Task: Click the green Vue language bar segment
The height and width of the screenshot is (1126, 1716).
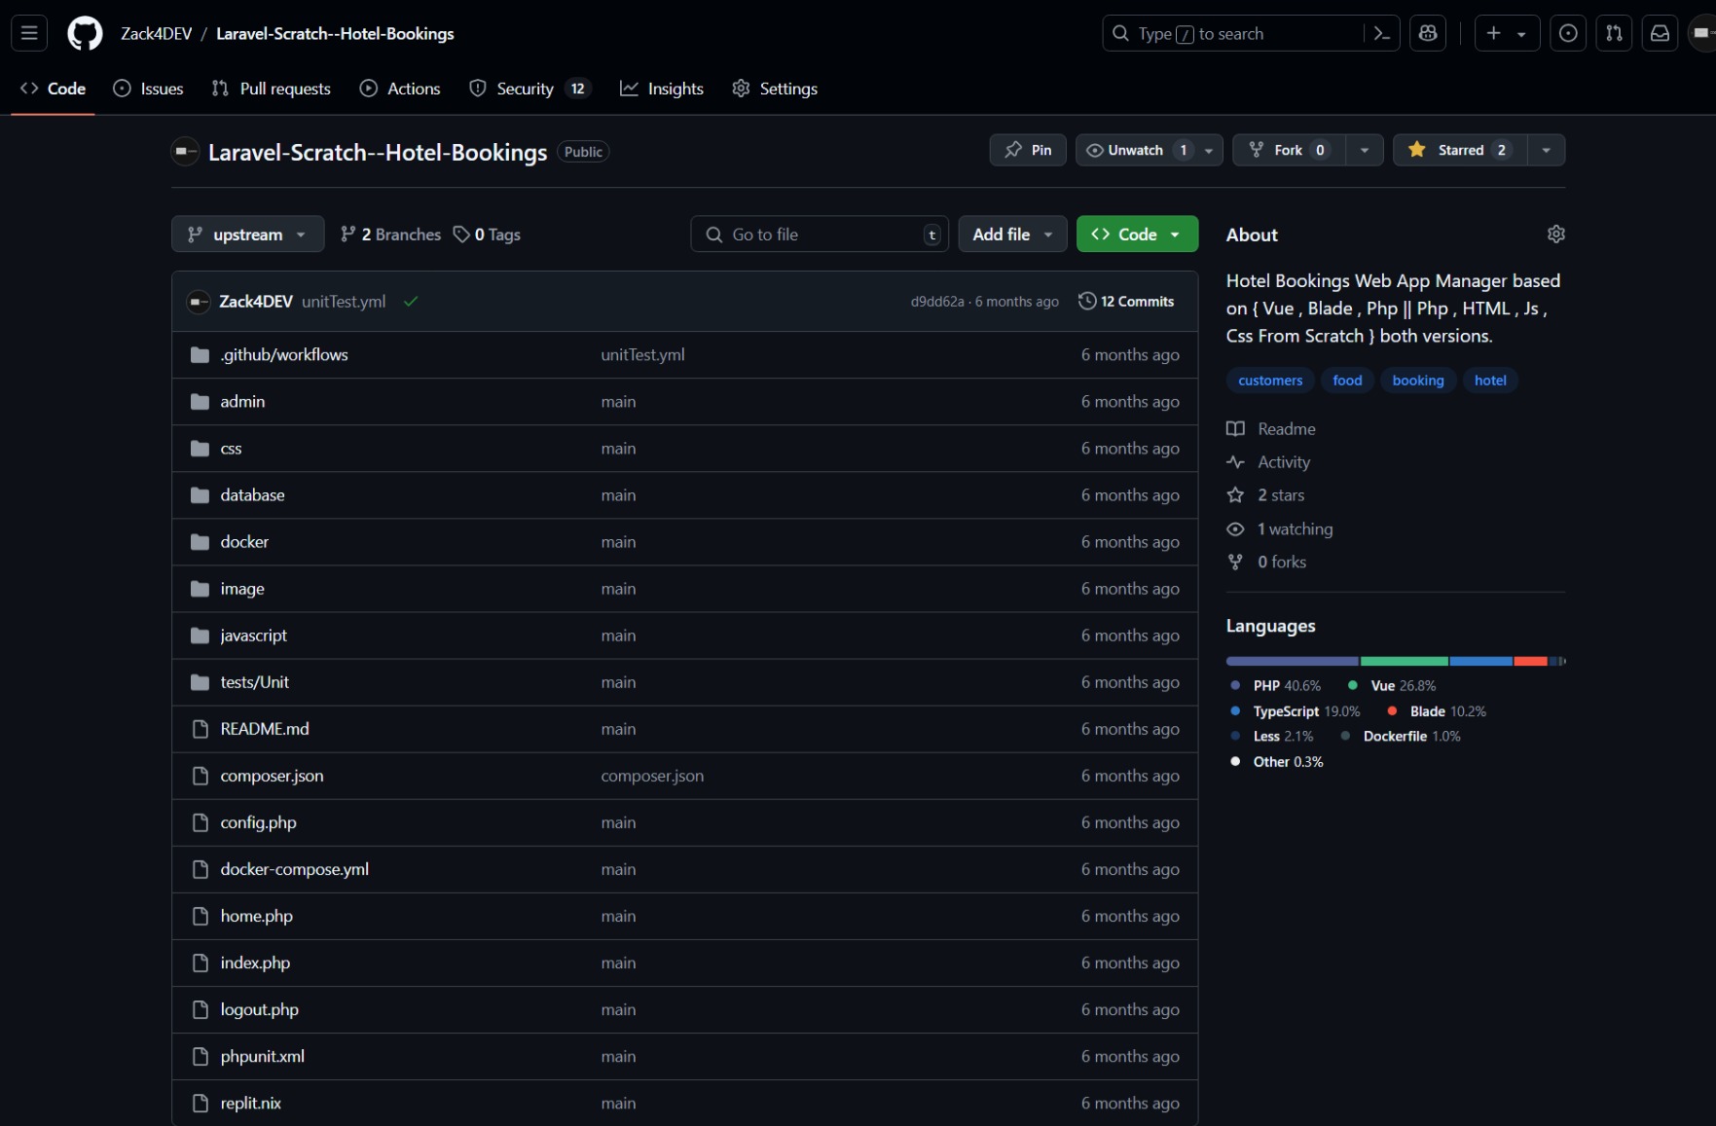Action: 1404,662
